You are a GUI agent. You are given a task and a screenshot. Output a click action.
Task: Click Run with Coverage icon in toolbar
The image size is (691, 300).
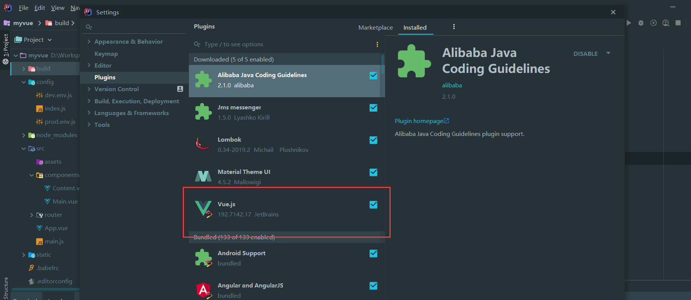pos(653,23)
